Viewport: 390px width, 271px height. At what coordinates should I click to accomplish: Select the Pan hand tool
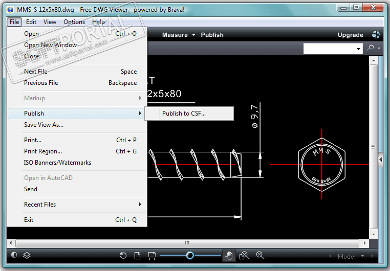pos(229,255)
